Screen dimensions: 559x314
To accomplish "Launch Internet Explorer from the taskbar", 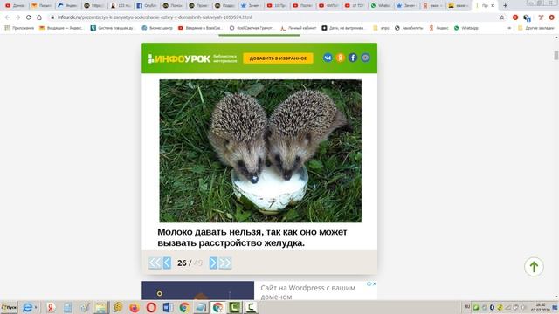I will click(x=28, y=307).
